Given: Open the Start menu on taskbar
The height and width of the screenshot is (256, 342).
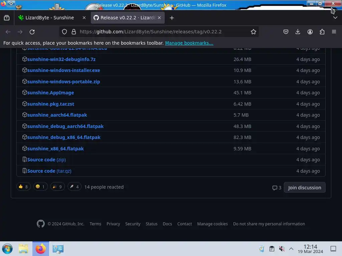Looking at the screenshot, I should (7, 249).
